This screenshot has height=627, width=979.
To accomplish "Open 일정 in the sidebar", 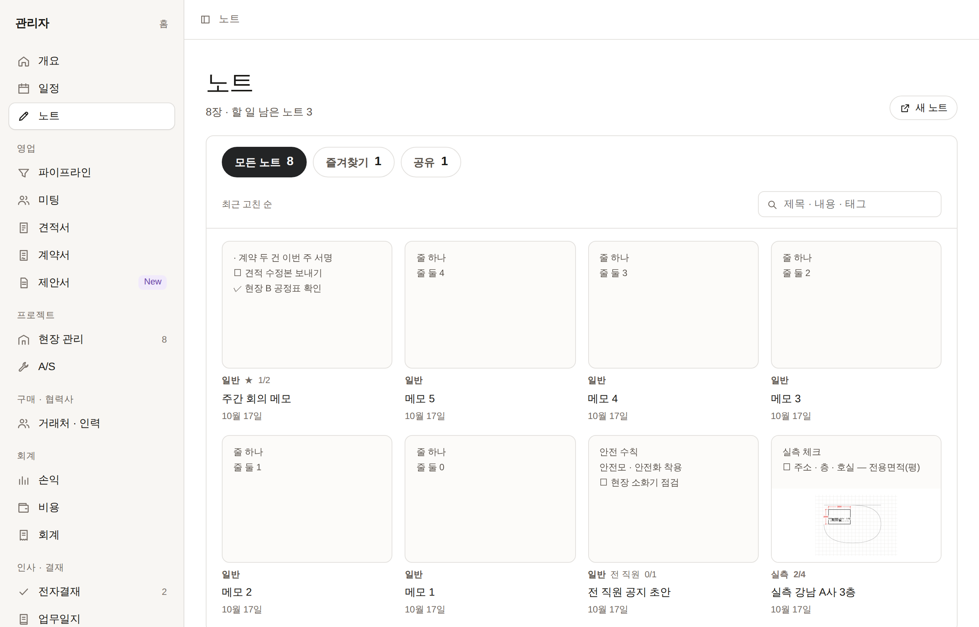I will 92,88.
